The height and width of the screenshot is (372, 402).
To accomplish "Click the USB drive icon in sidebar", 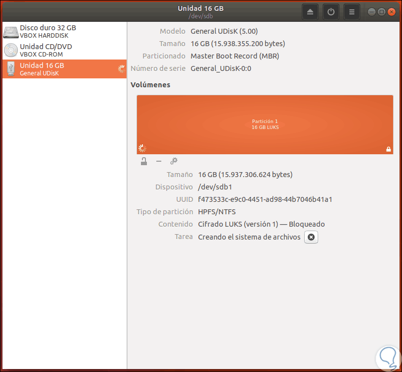I will coord(11,68).
